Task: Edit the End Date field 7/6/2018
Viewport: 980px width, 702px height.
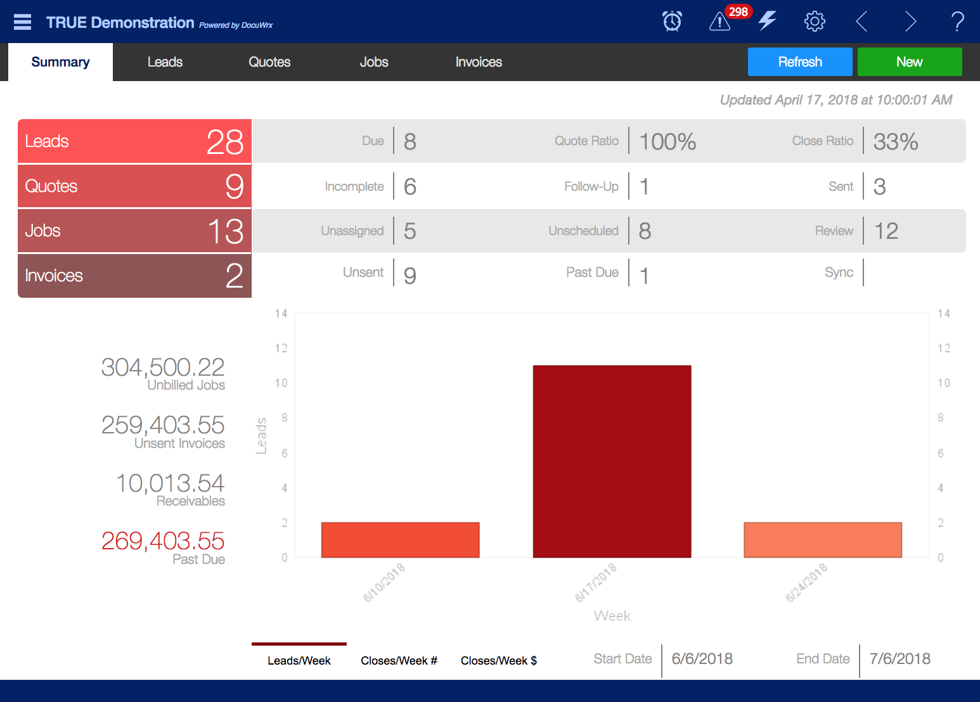Action: 899,659
